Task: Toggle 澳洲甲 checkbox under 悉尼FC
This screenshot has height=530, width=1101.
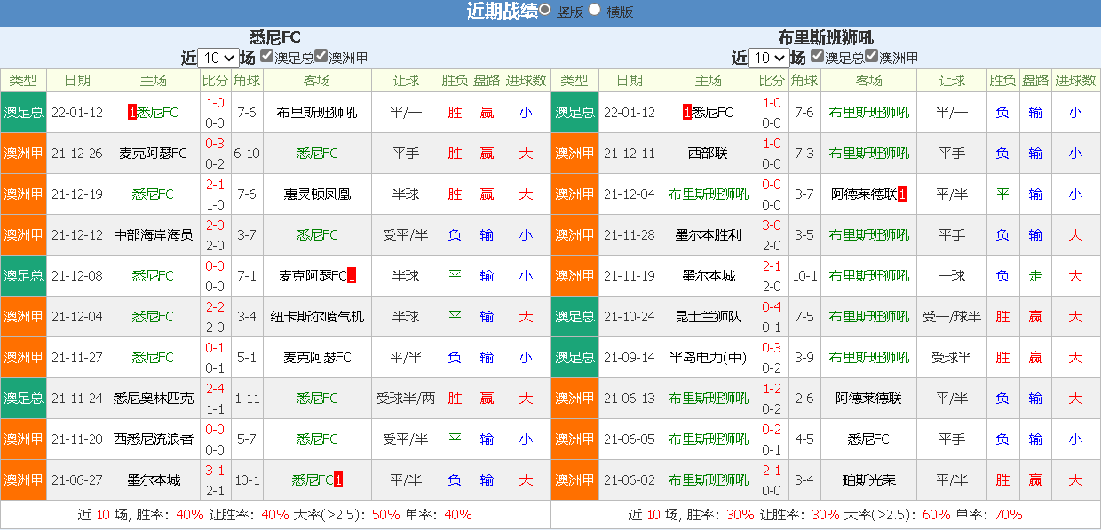Action: 321,56
